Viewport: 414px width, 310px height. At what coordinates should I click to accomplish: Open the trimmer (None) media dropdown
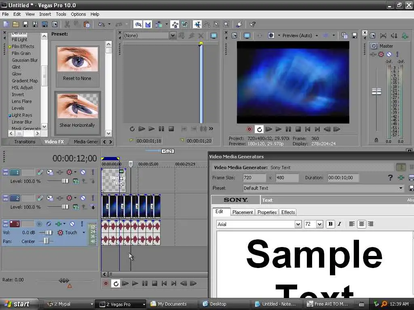(x=173, y=36)
